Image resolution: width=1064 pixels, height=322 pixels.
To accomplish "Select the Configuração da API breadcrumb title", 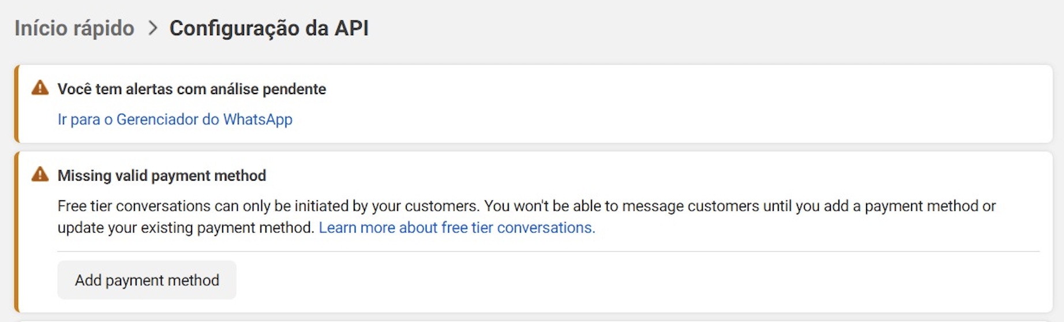I will point(269,28).
